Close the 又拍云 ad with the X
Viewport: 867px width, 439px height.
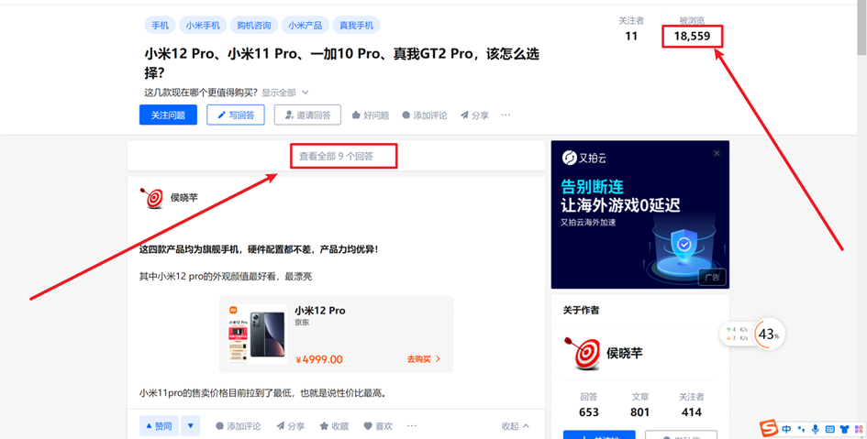tap(717, 153)
